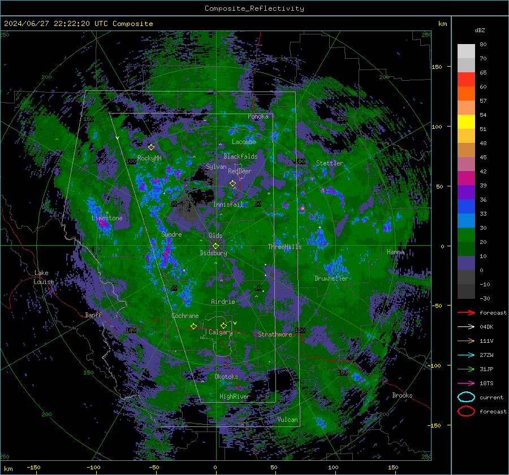Click the Sylvan label on the map

click(216, 167)
